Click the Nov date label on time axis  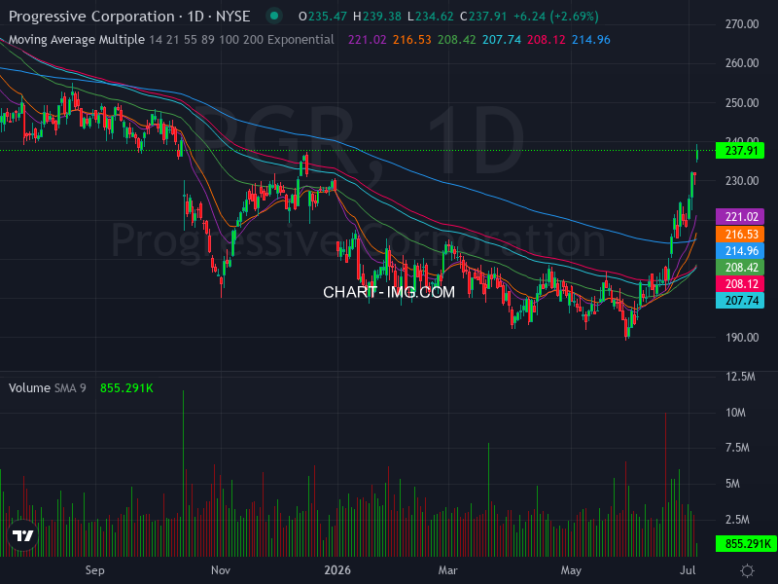tap(221, 570)
